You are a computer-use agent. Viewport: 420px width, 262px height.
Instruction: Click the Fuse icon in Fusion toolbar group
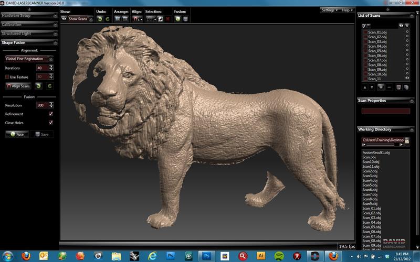[x=178, y=19]
